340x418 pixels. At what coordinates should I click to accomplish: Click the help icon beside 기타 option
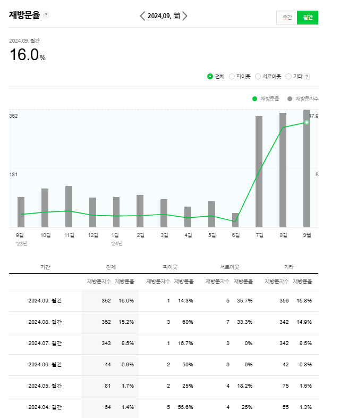click(307, 77)
